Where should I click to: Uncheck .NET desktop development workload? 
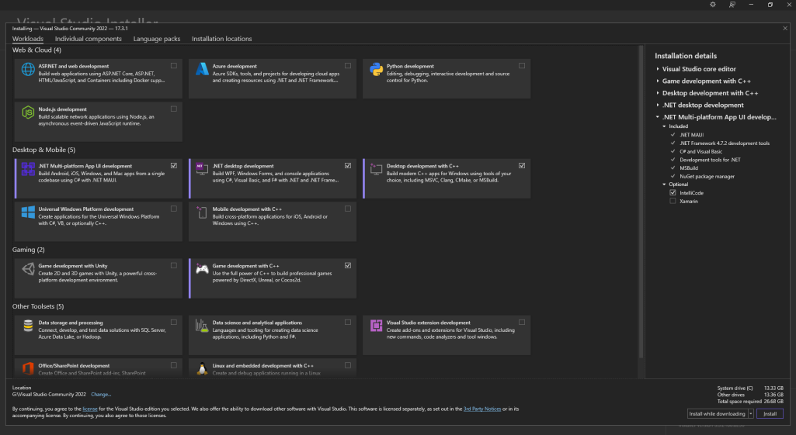click(x=348, y=165)
